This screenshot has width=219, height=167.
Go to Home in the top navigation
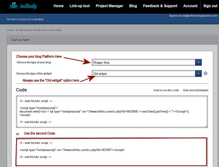[x=58, y=6]
